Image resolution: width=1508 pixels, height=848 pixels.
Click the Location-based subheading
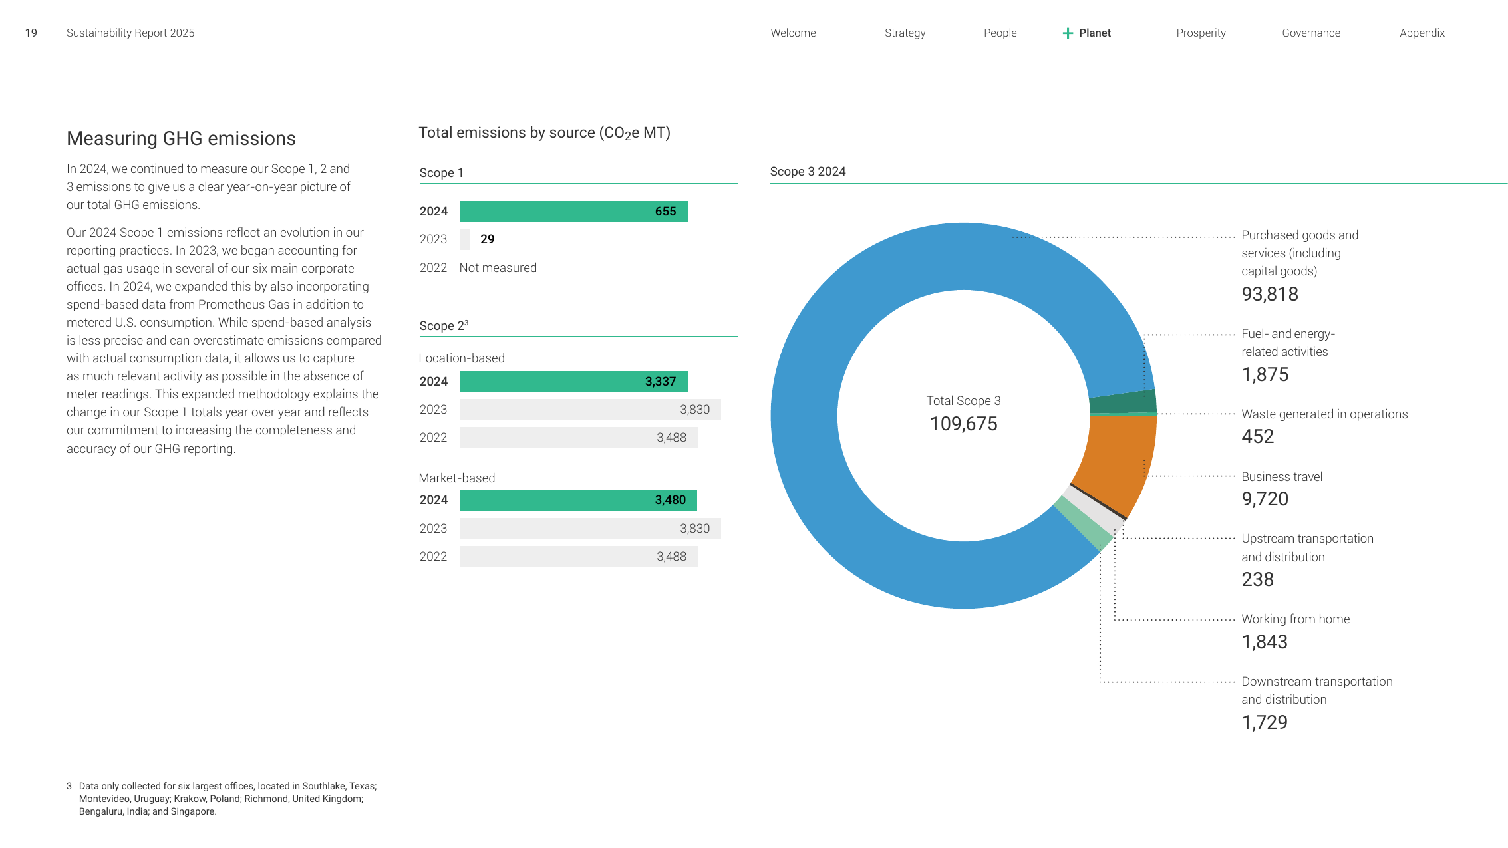coord(461,358)
